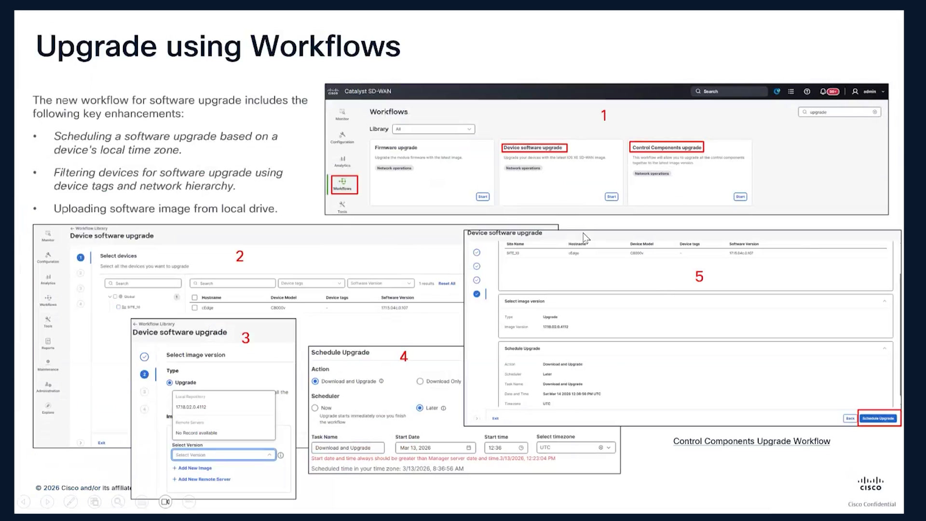926x521 pixels.
Task: Click the help question-mark icon in header
Action: click(x=807, y=91)
